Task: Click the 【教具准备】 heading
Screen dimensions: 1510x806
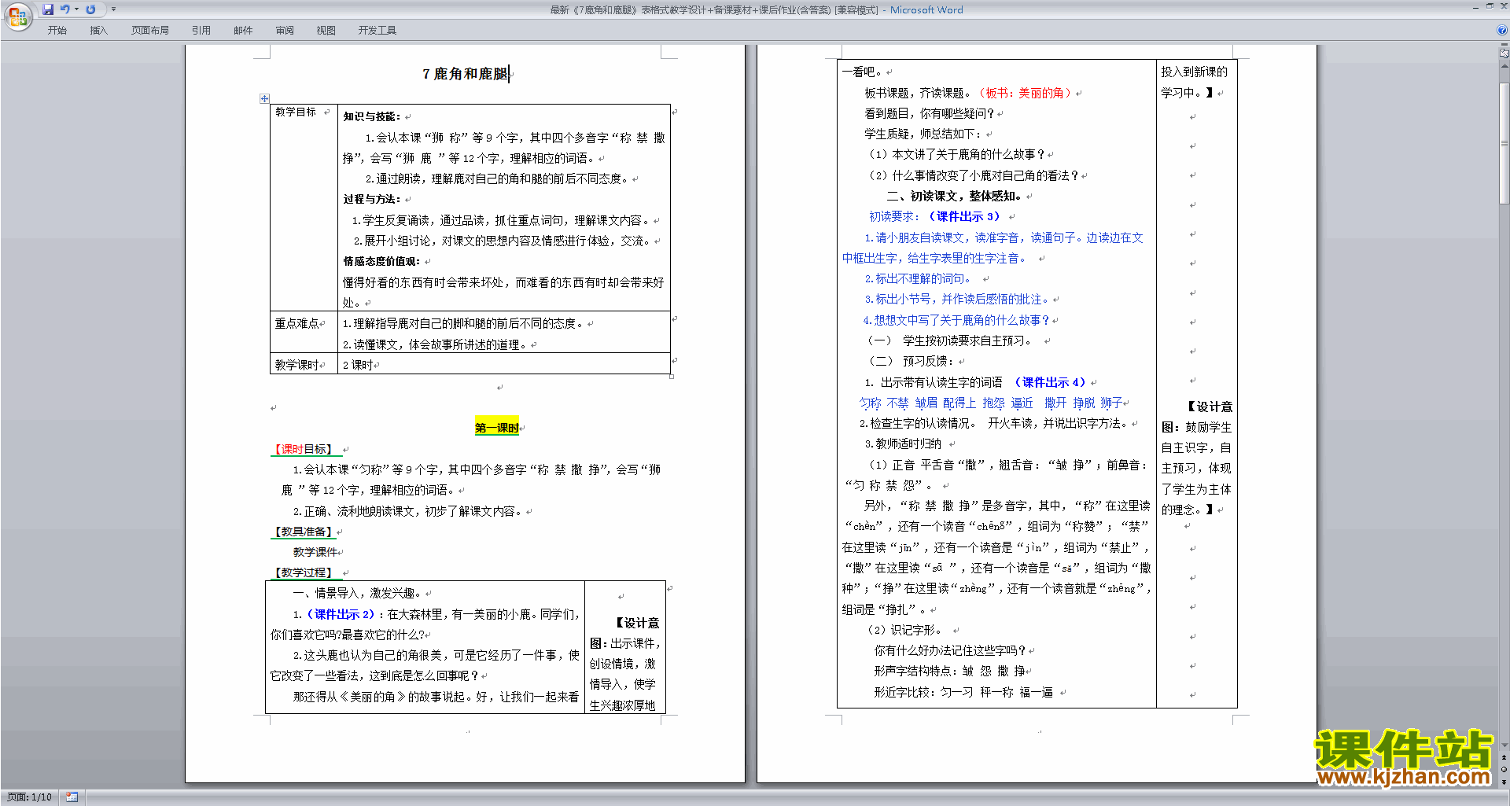Action: [x=304, y=532]
